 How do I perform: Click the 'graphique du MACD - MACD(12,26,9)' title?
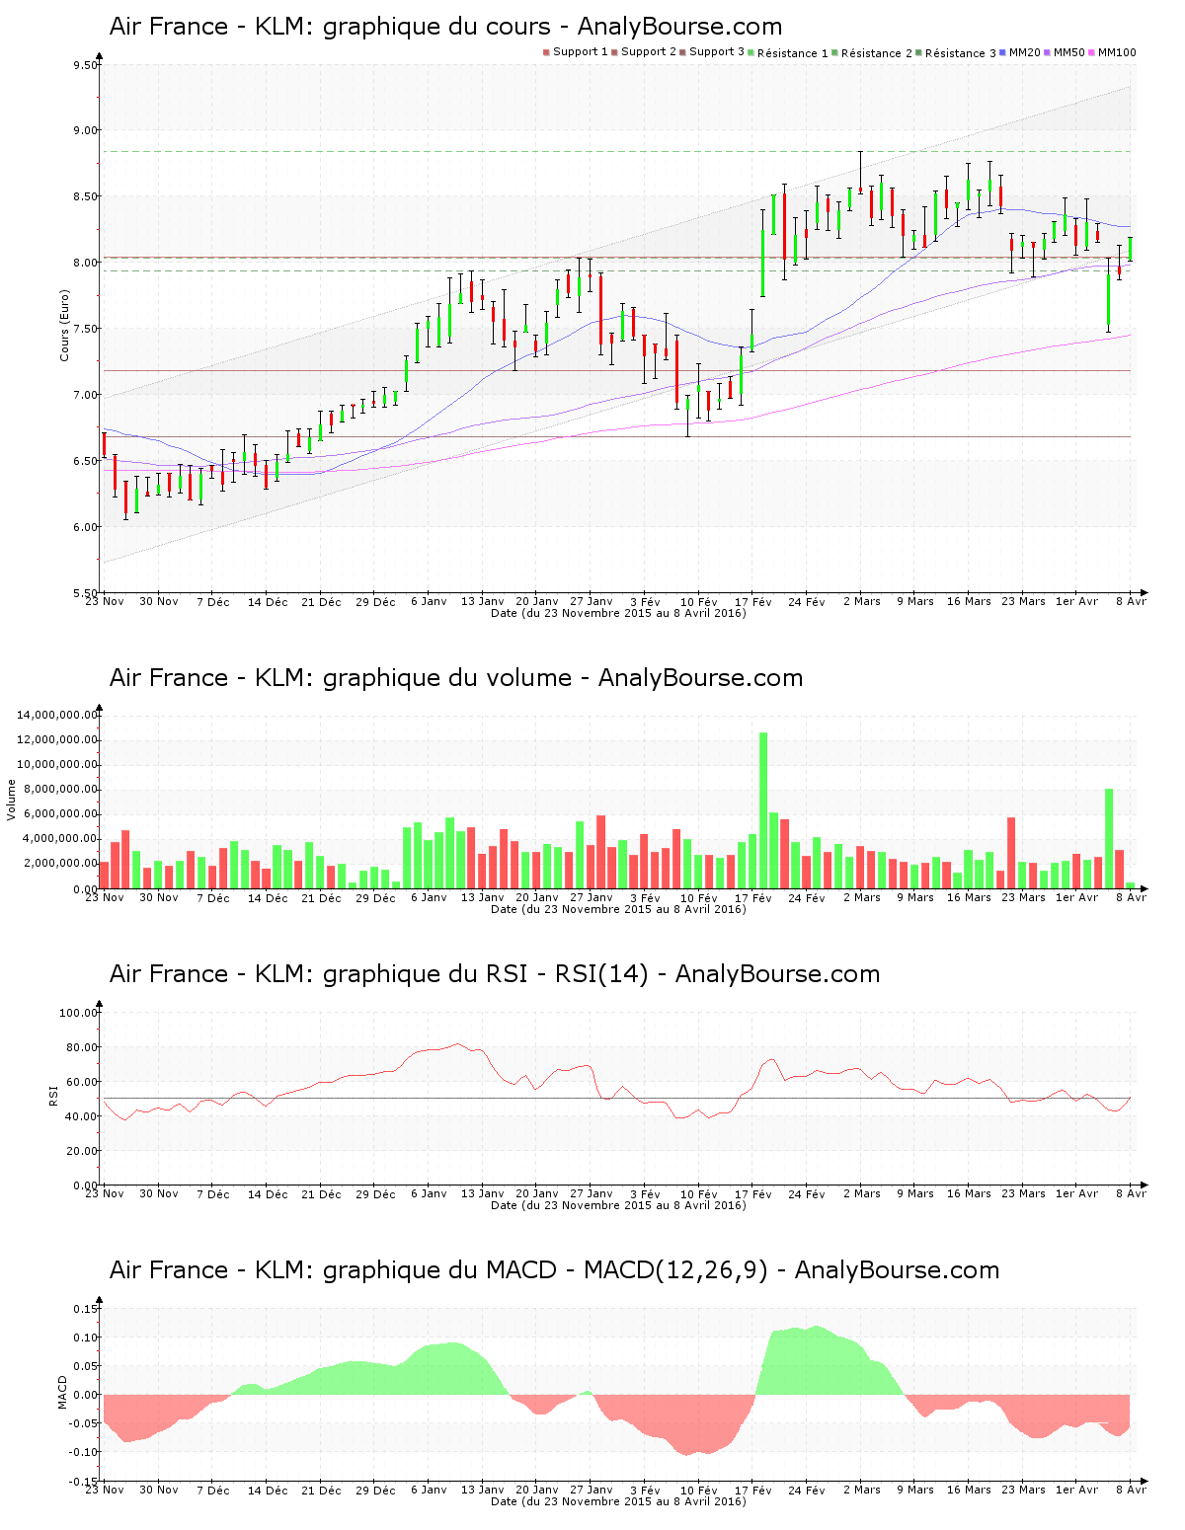(x=554, y=1270)
